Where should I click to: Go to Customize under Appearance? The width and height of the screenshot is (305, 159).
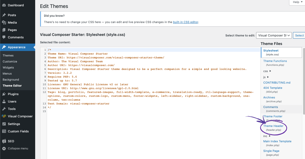[10, 61]
